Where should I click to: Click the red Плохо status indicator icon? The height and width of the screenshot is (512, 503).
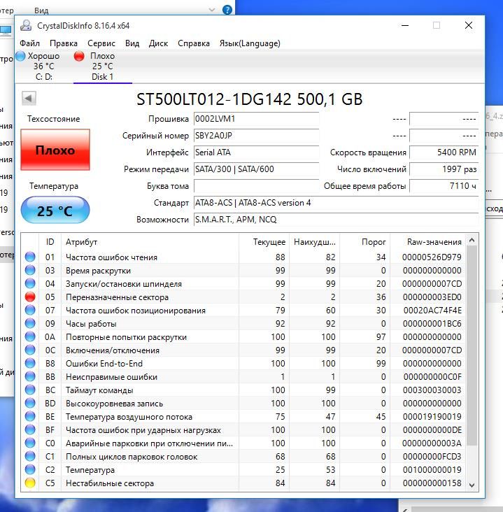(79, 56)
